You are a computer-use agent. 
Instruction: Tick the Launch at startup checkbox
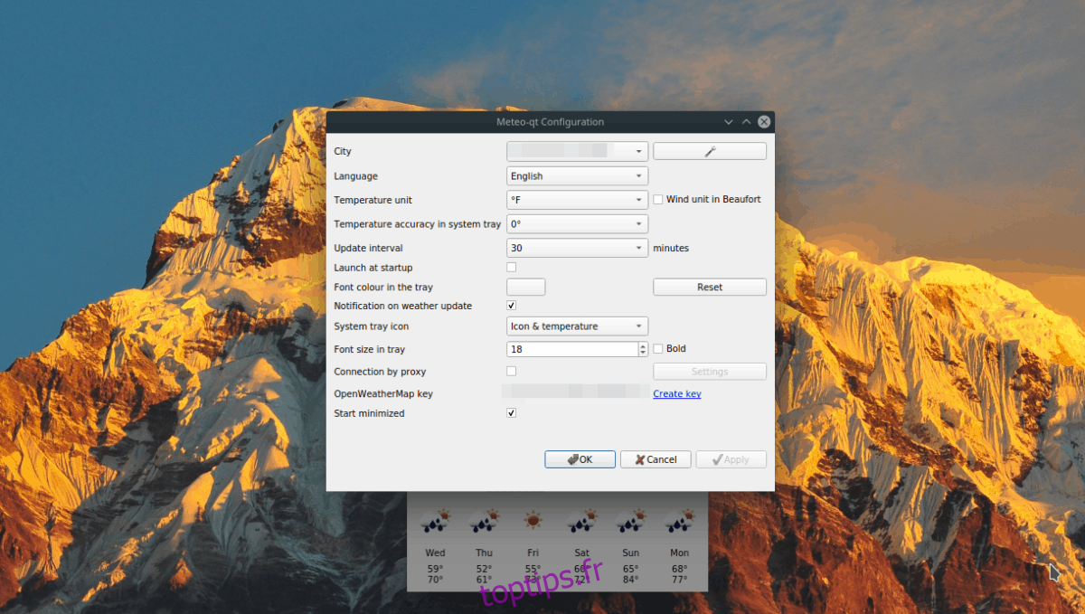click(512, 268)
